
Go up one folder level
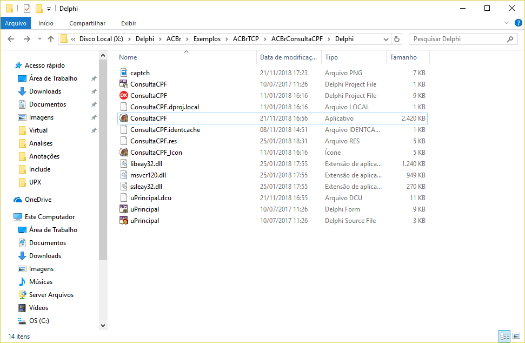(51, 39)
